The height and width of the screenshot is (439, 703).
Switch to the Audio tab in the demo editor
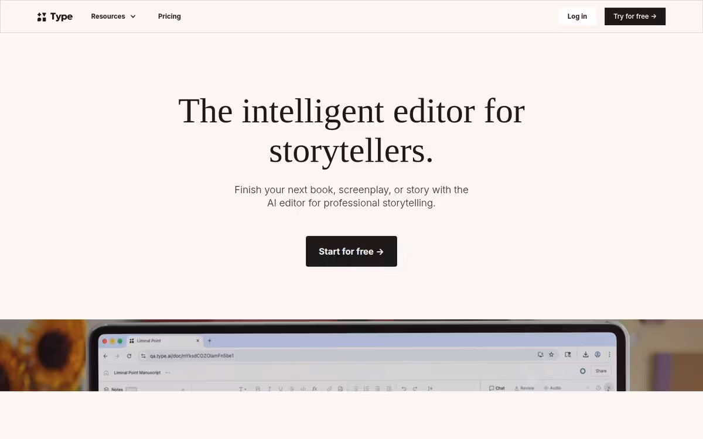[552, 388]
